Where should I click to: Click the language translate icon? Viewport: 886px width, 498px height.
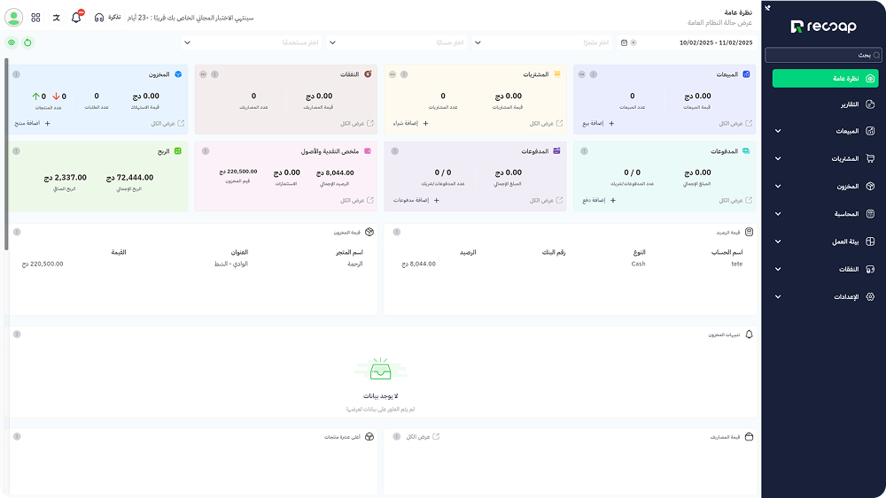tap(56, 17)
